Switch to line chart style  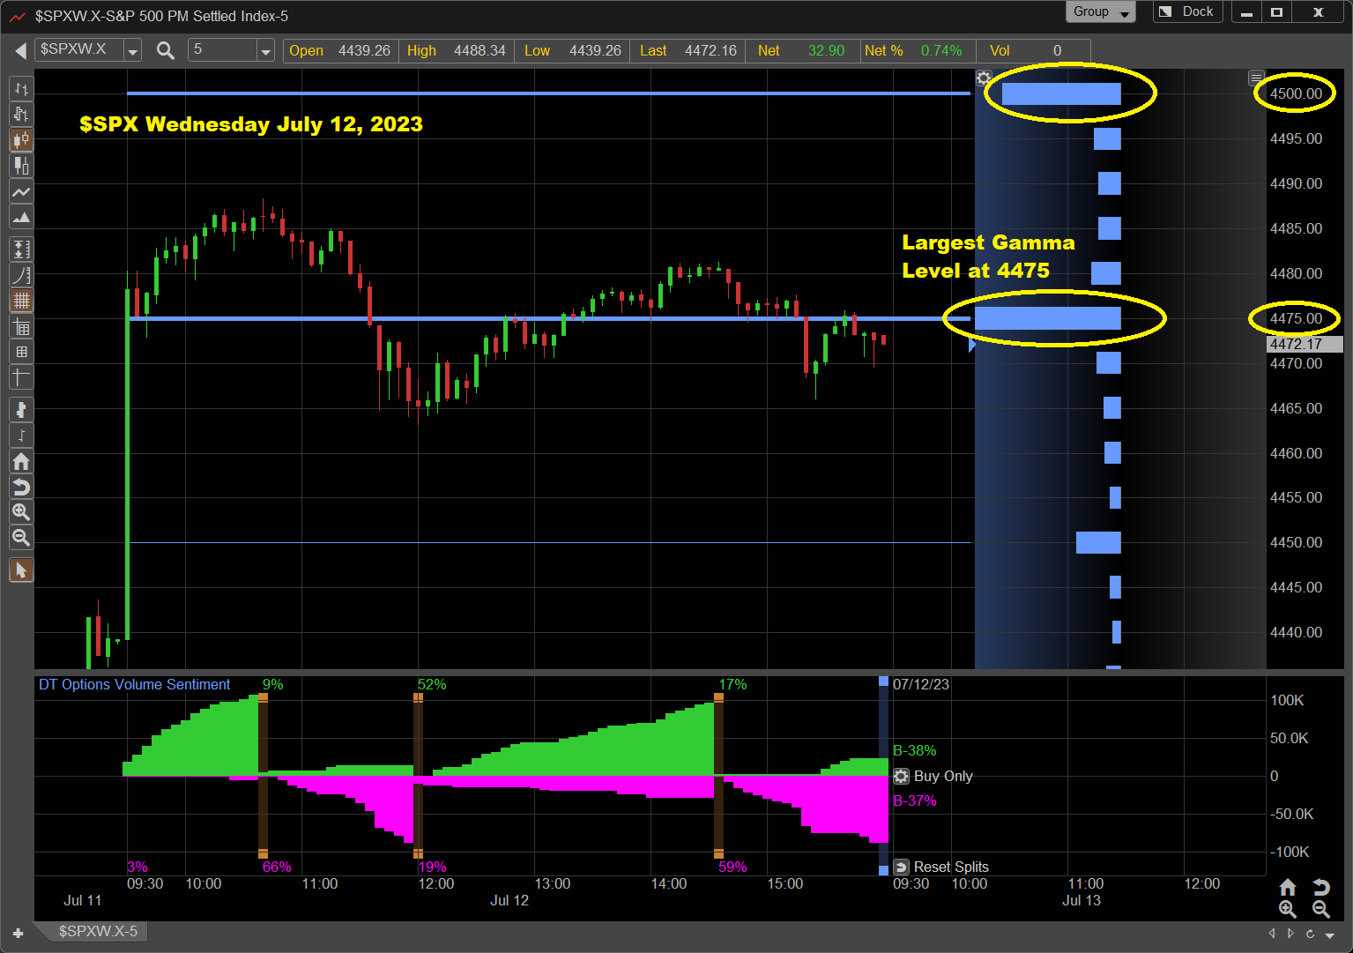[21, 191]
